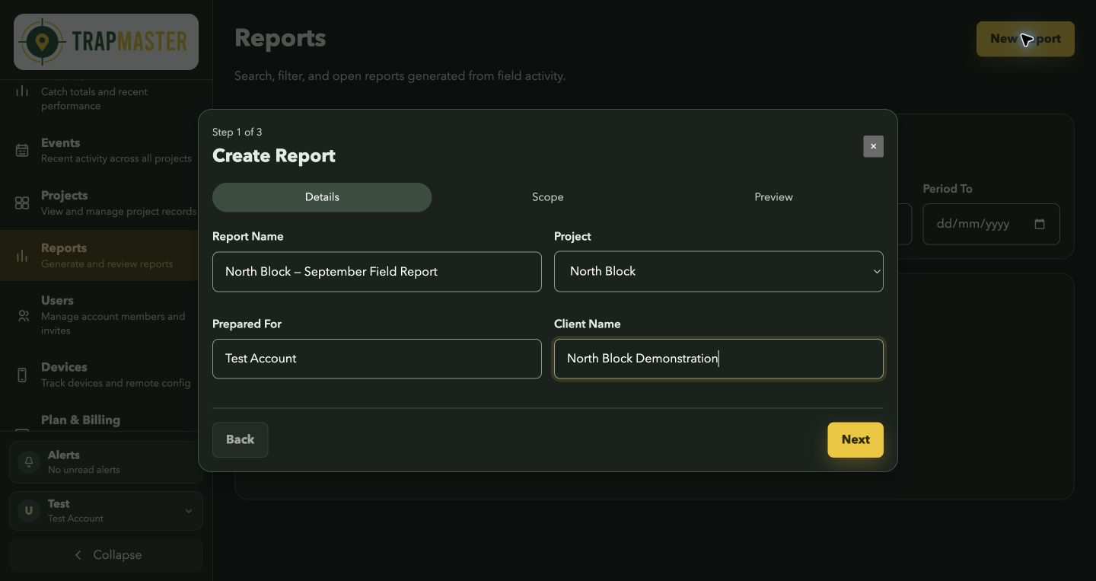Click the 'Reports' page heading

(x=280, y=38)
